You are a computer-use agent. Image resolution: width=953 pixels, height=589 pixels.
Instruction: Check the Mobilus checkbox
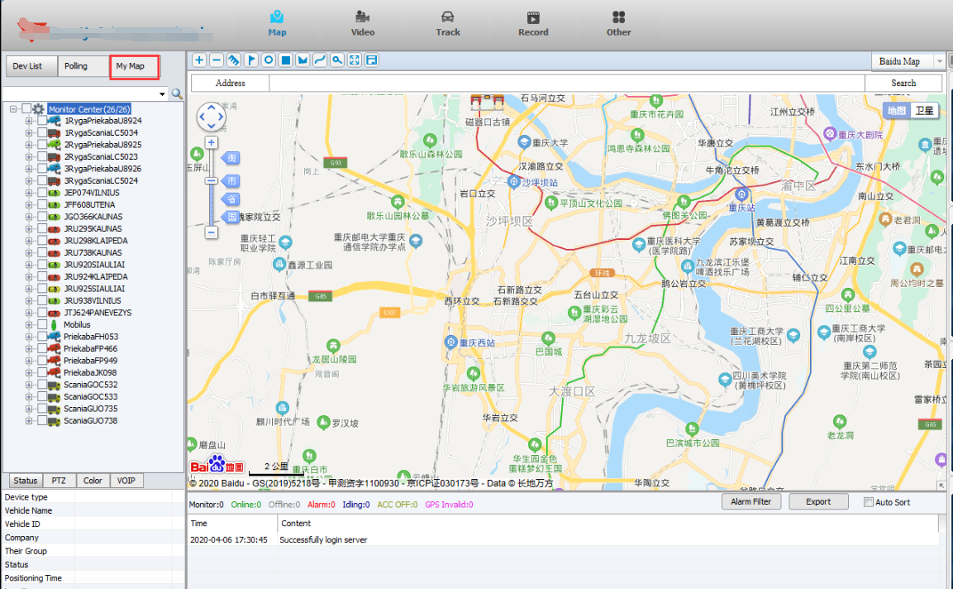coord(42,324)
